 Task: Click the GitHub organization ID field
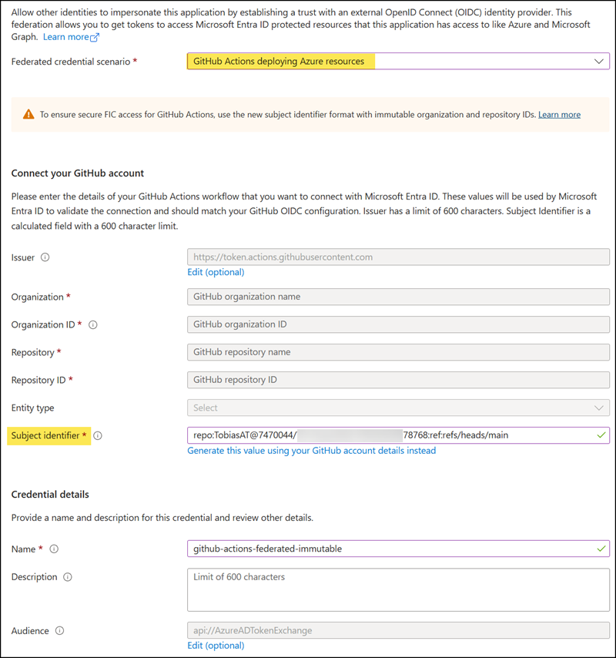tap(398, 324)
